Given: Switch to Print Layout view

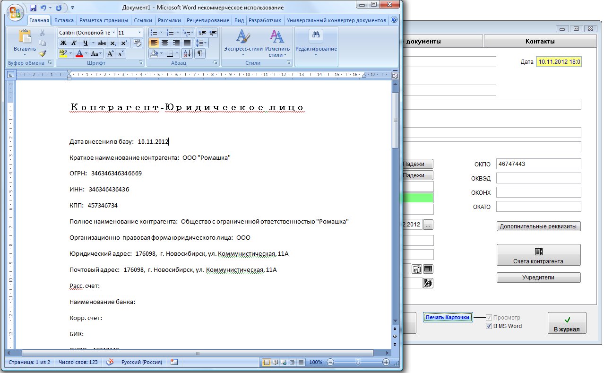Looking at the screenshot, I should point(267,362).
